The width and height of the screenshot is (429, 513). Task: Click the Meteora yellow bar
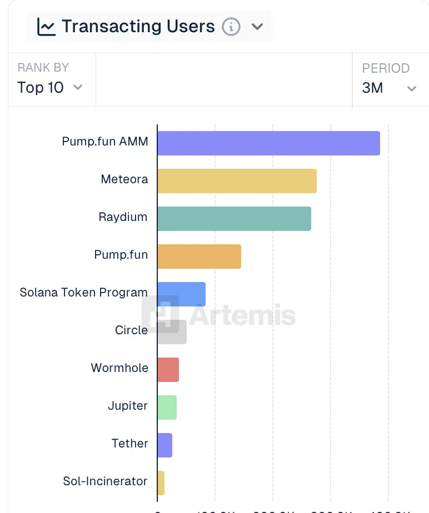237,181
